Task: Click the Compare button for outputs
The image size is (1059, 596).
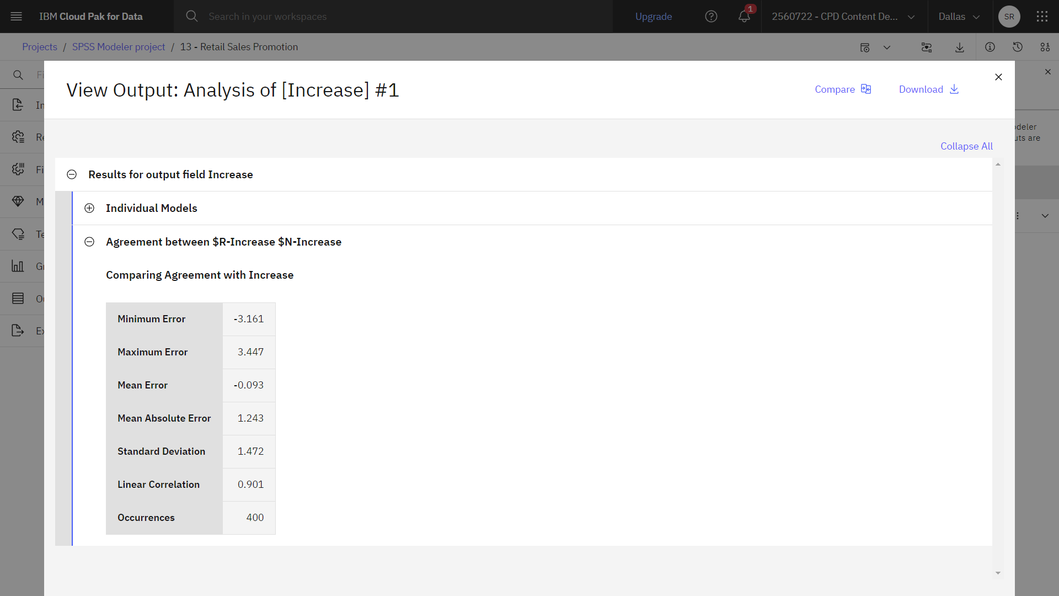Action: coord(843,89)
